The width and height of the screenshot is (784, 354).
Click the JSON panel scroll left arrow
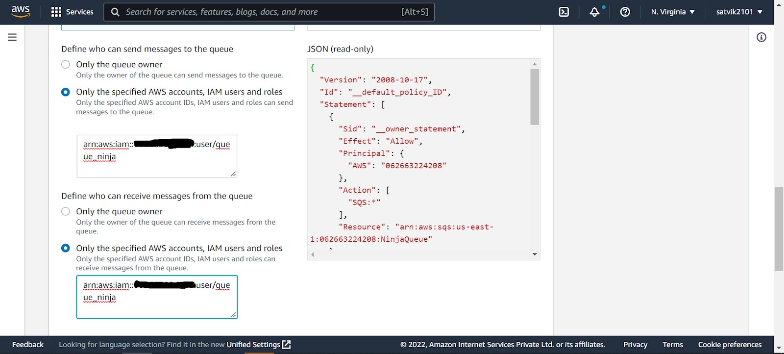click(x=313, y=254)
